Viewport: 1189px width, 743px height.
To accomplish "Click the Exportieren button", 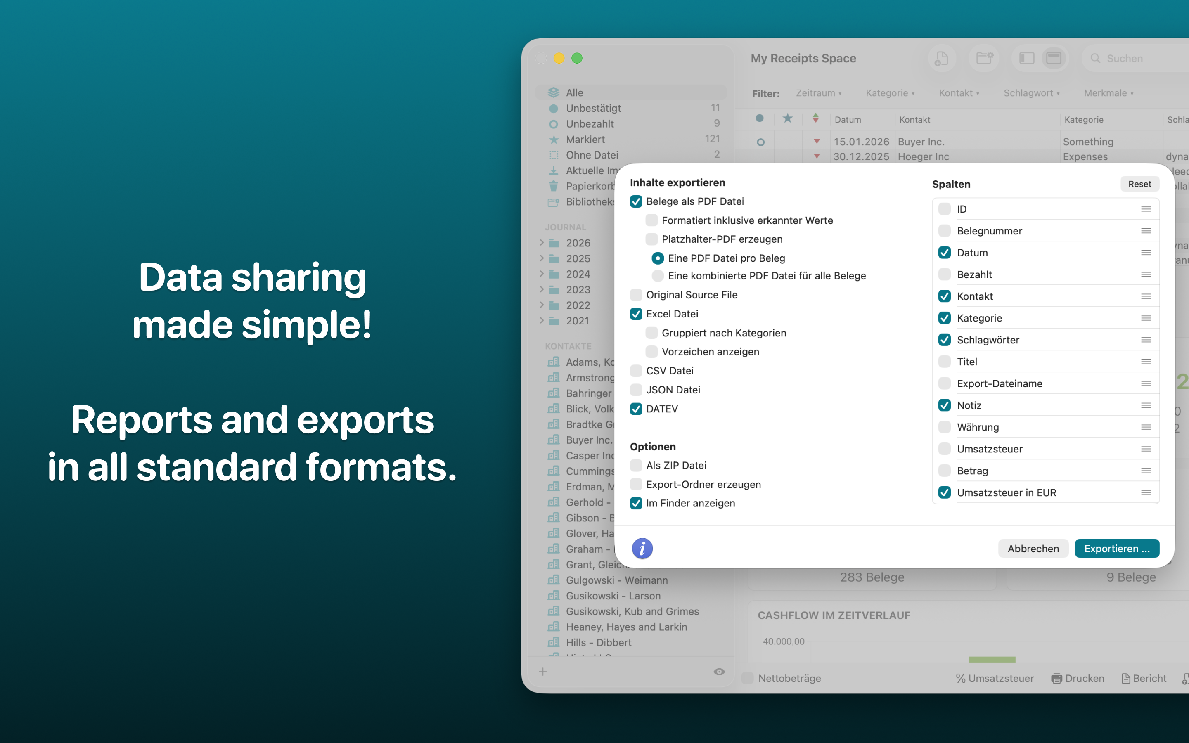I will pyautogui.click(x=1117, y=549).
